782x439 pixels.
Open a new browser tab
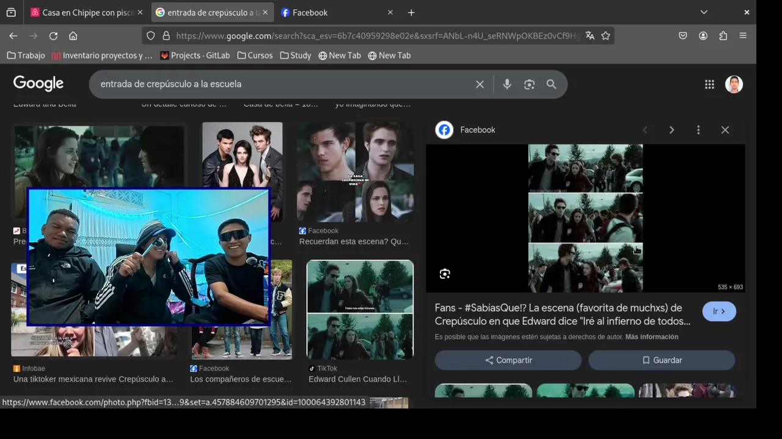click(x=411, y=12)
